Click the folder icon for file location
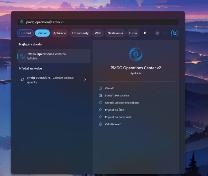 pyautogui.click(x=100, y=103)
